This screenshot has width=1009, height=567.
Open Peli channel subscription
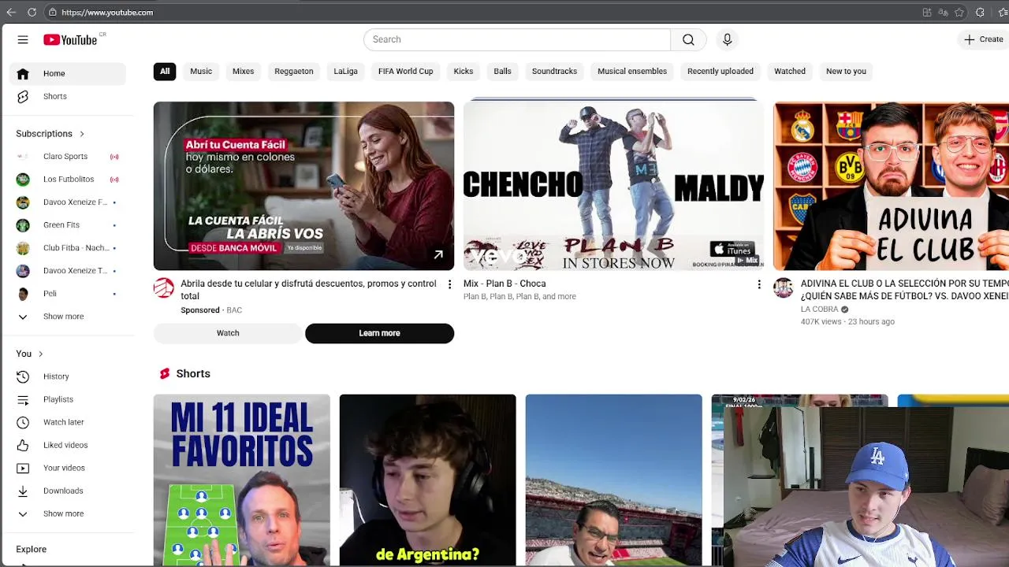[68, 294]
